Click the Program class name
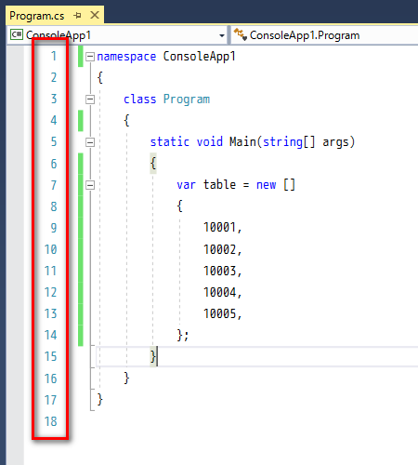 pyautogui.click(x=187, y=100)
